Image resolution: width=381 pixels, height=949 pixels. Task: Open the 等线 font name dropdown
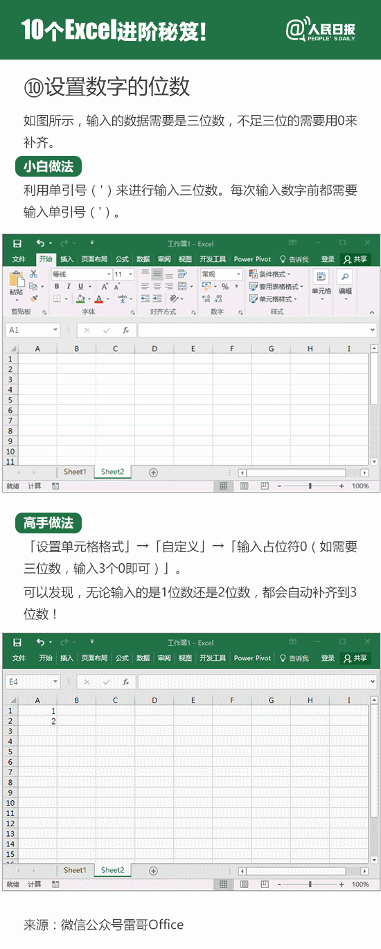click(x=107, y=274)
